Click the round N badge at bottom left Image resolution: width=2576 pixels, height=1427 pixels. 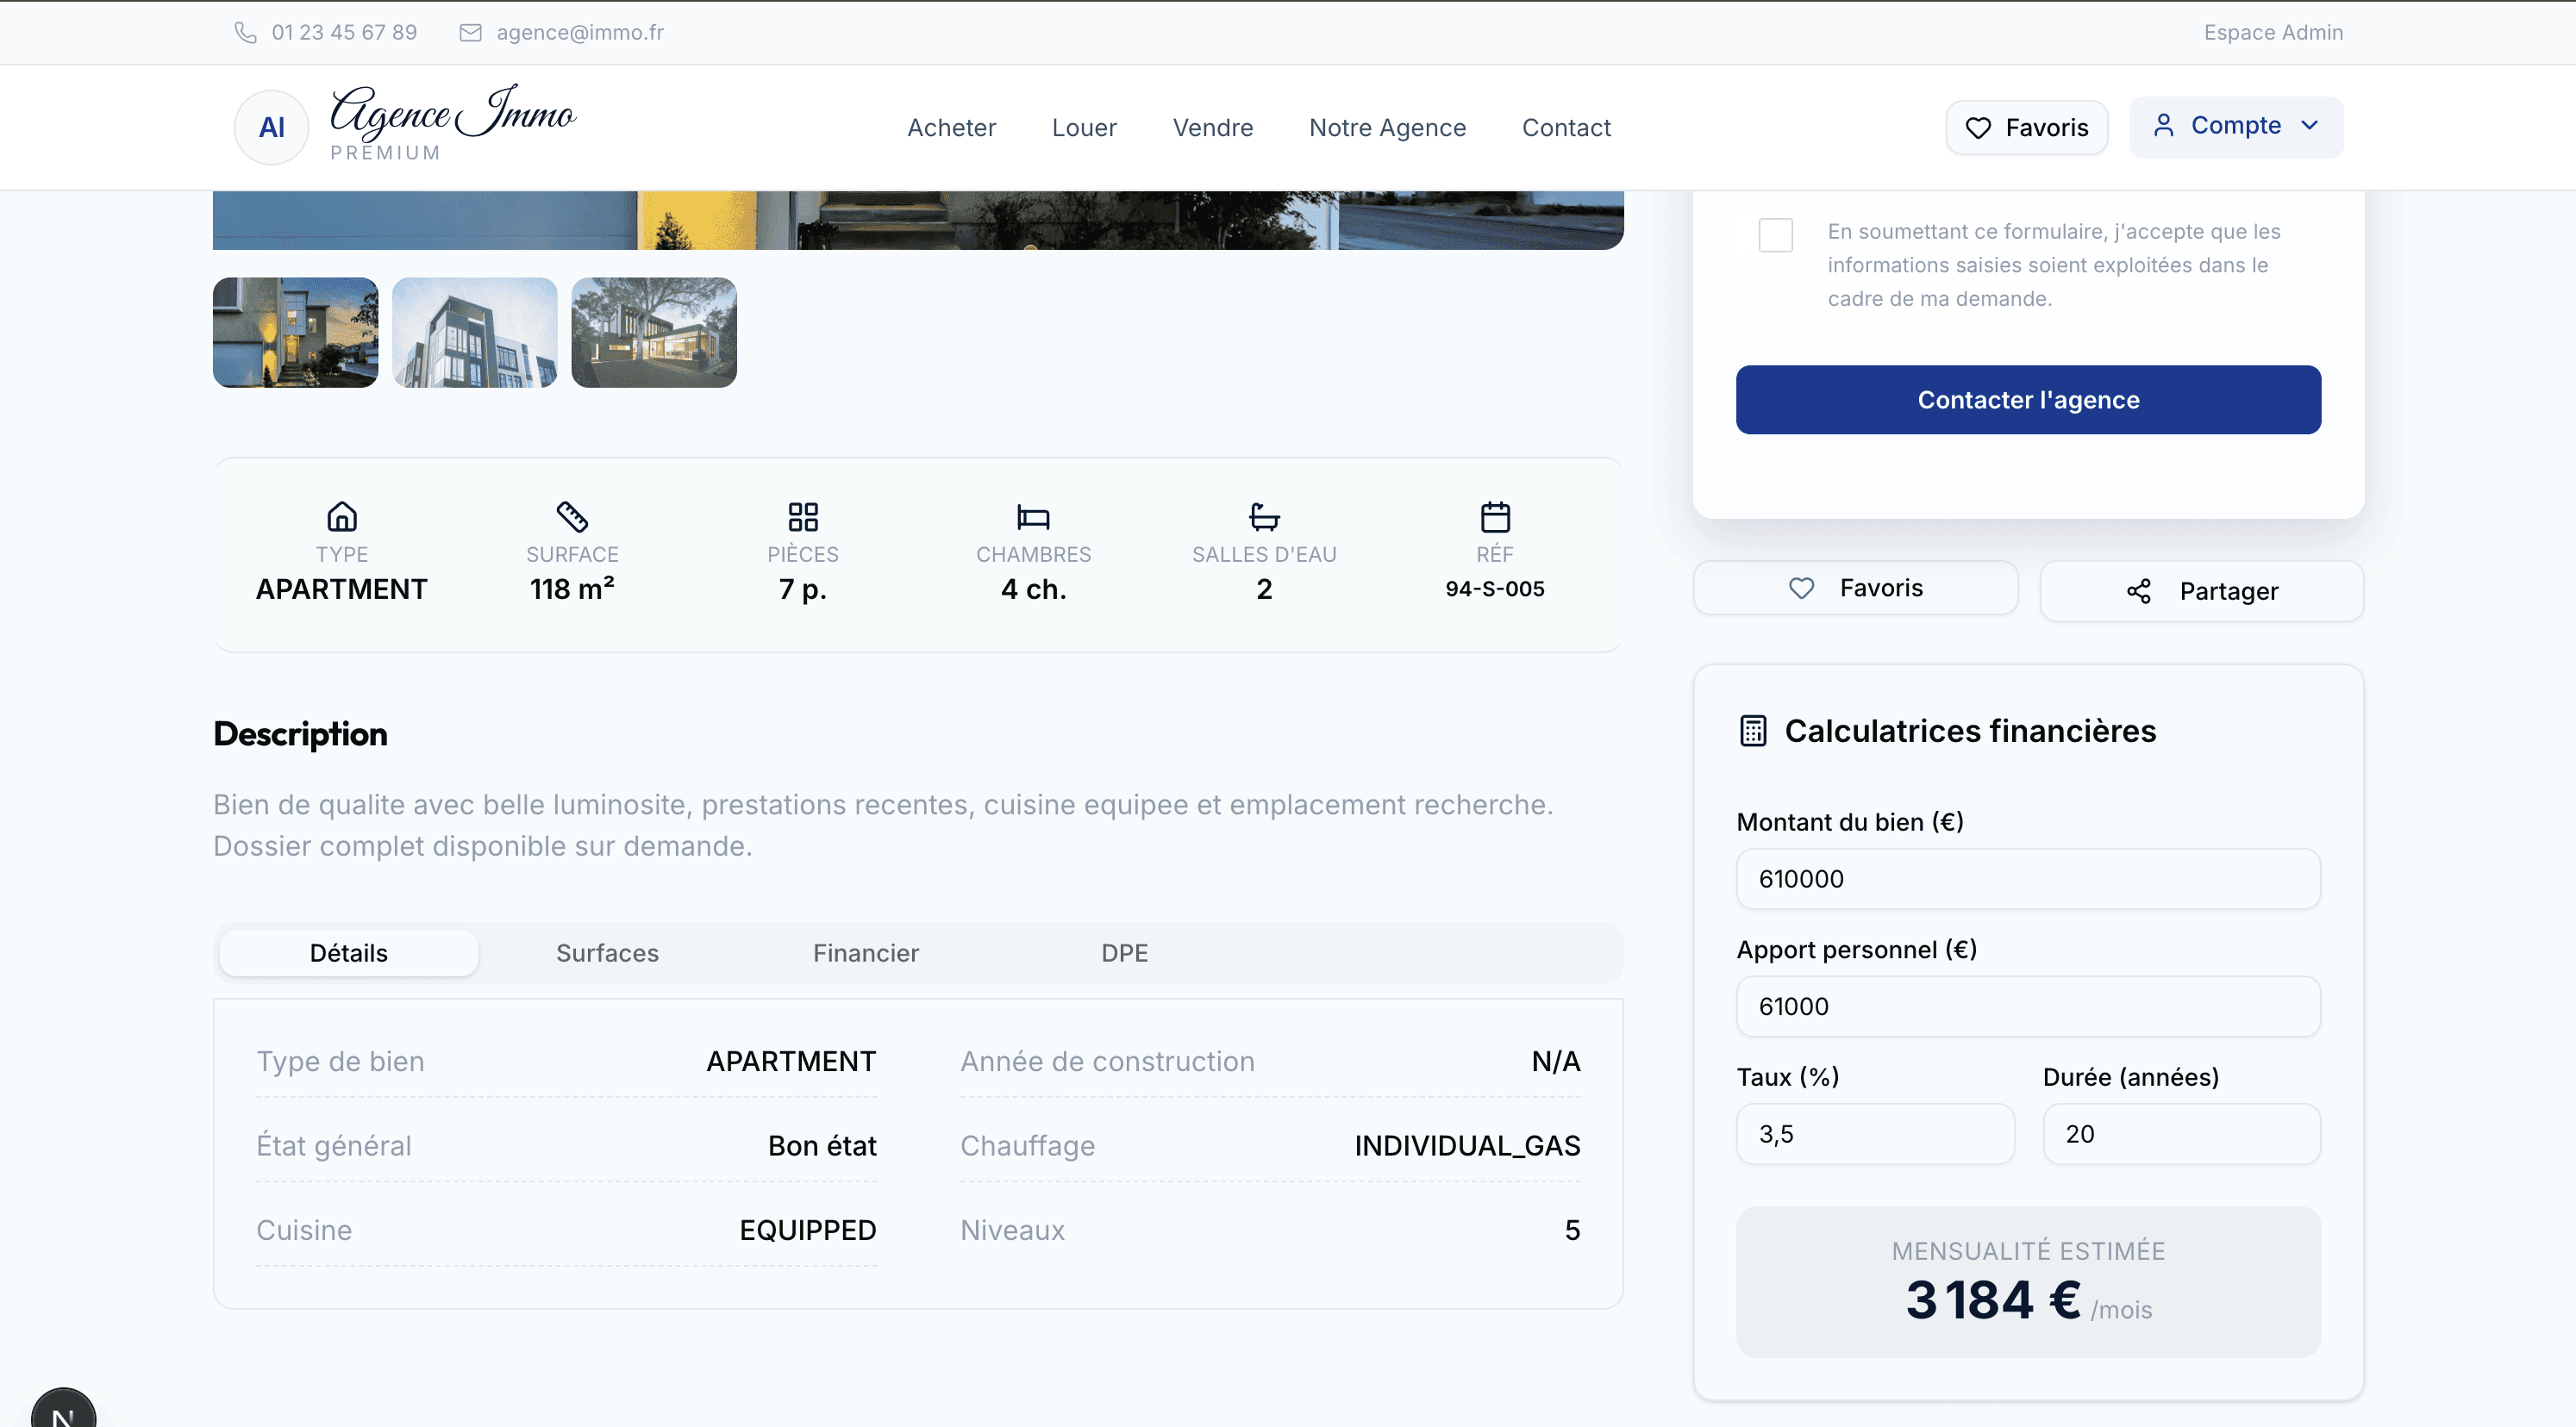click(63, 1412)
